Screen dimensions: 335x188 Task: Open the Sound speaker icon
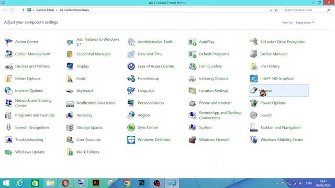[253, 115]
